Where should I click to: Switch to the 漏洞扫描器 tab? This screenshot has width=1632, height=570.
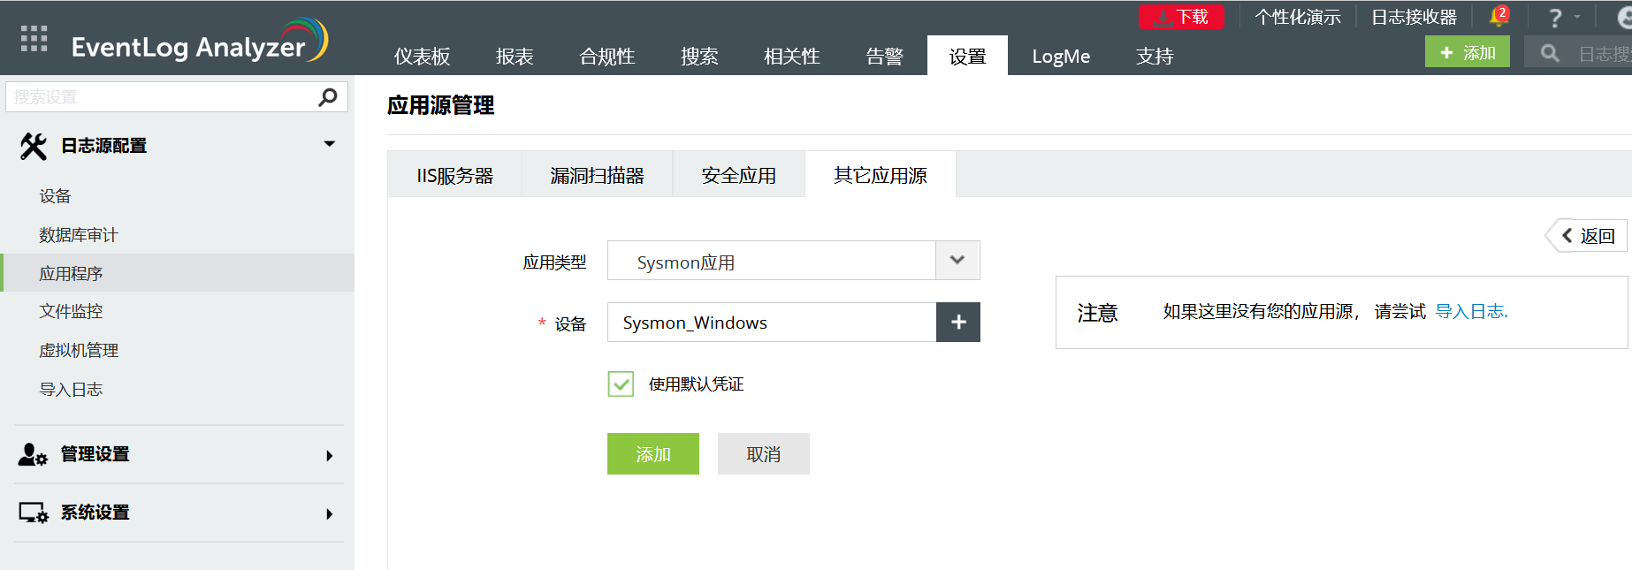pos(597,175)
